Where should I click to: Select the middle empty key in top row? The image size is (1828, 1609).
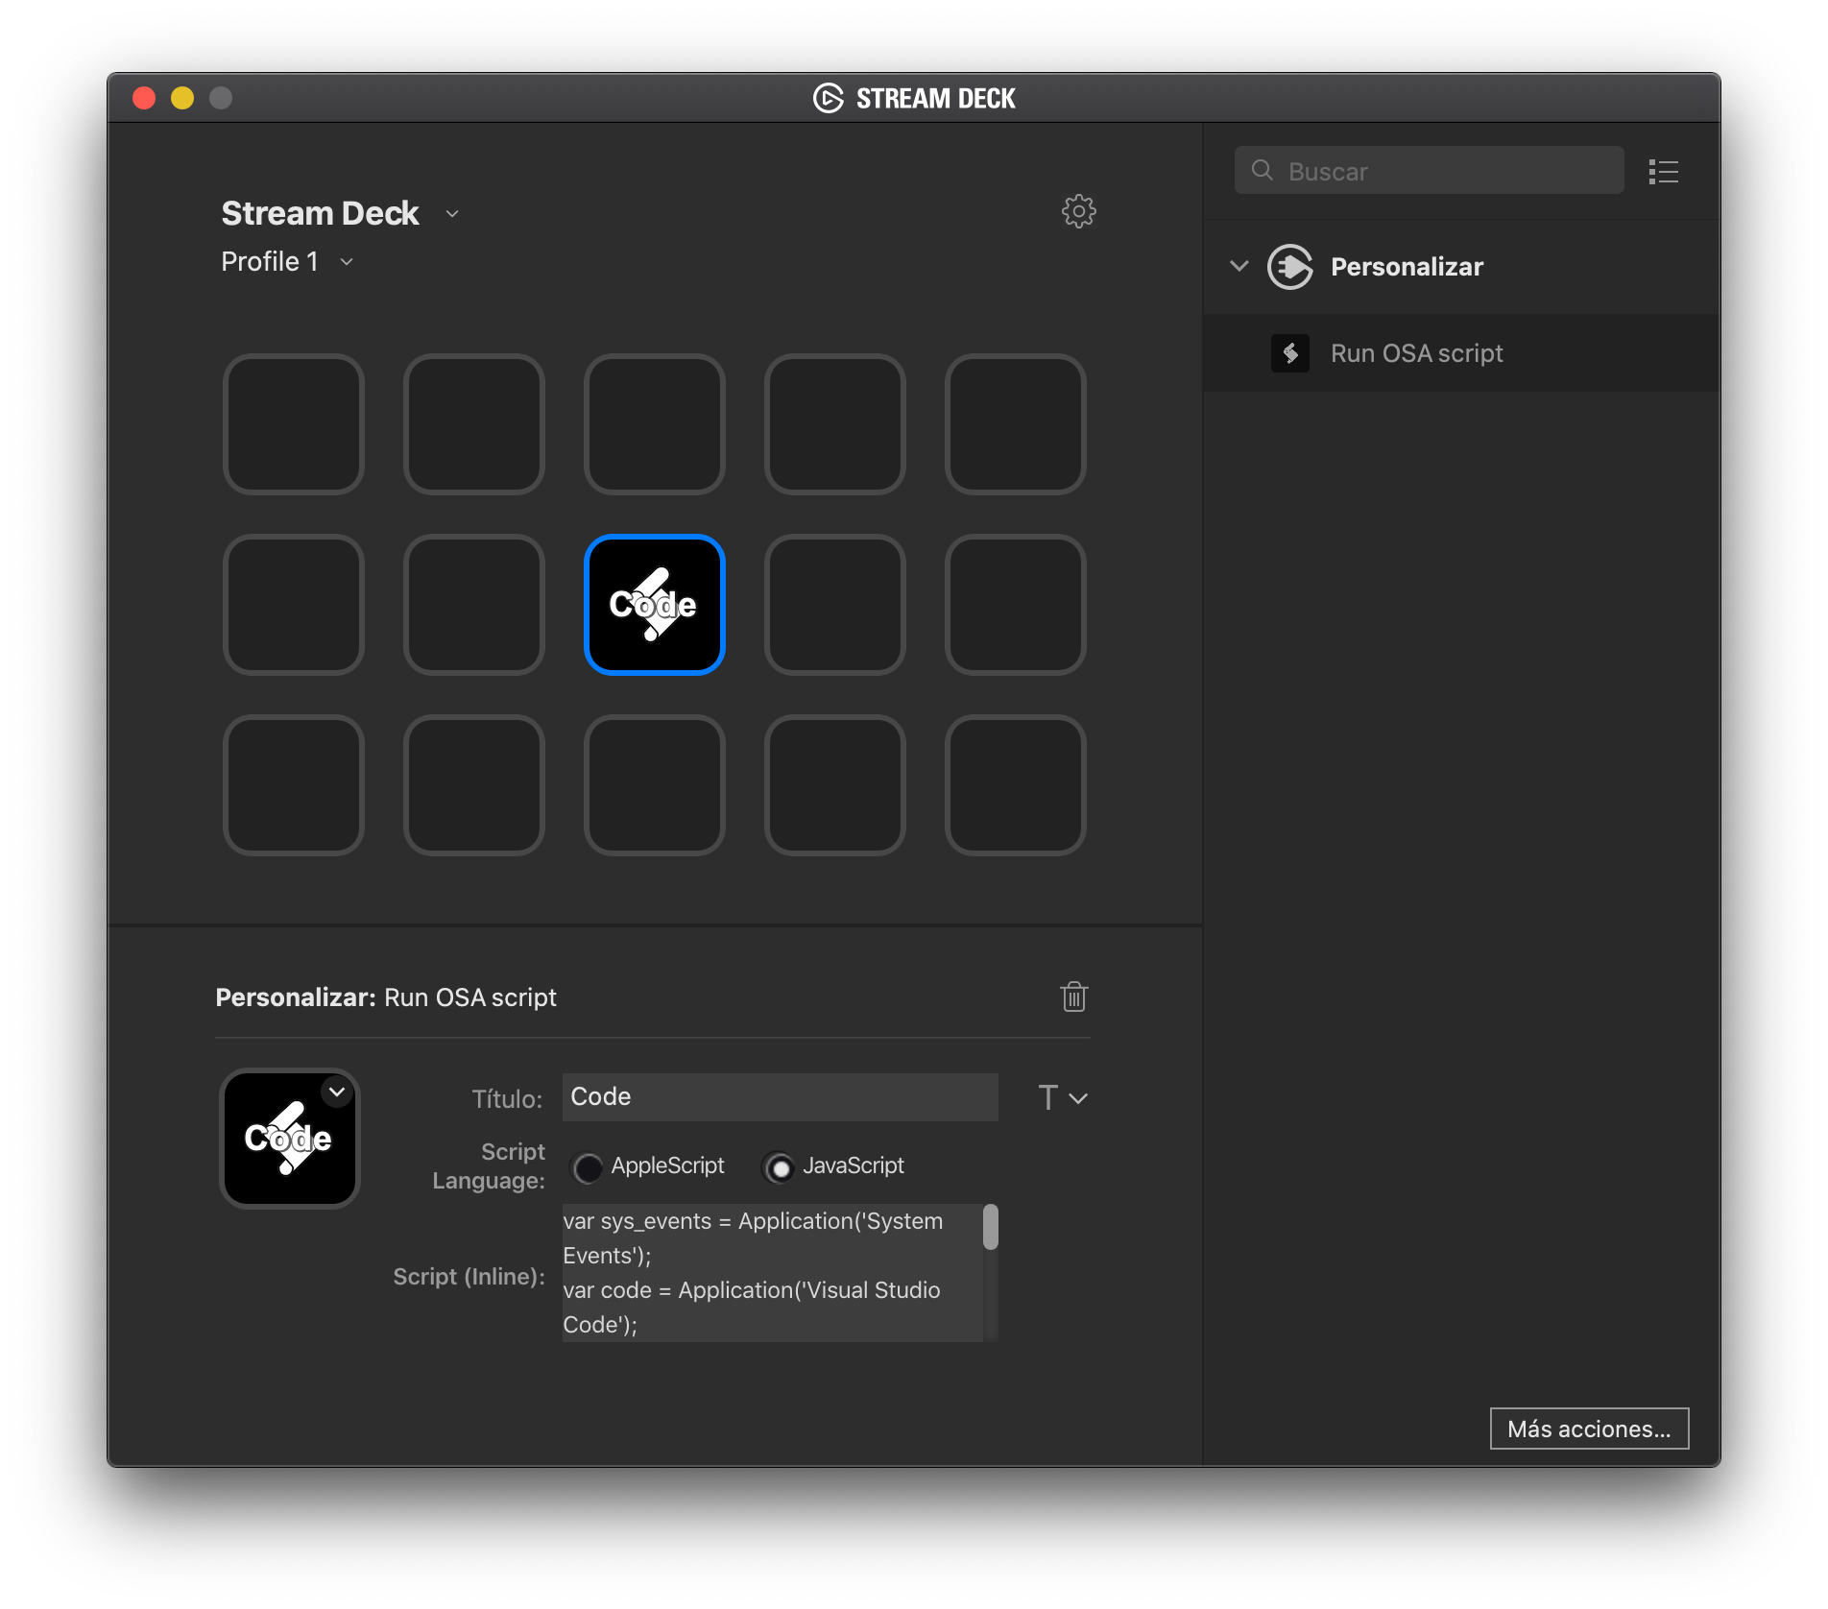click(655, 424)
